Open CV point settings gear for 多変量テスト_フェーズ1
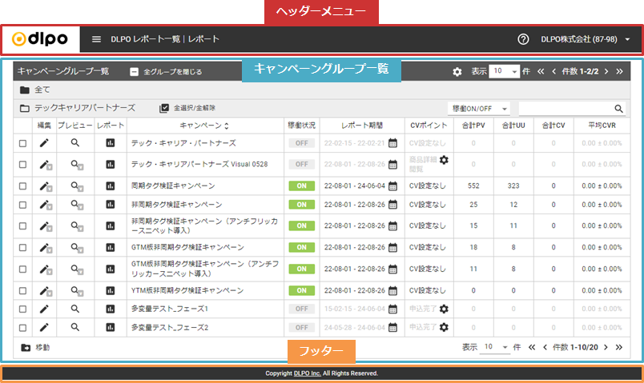This screenshot has height=383, width=644. point(444,309)
